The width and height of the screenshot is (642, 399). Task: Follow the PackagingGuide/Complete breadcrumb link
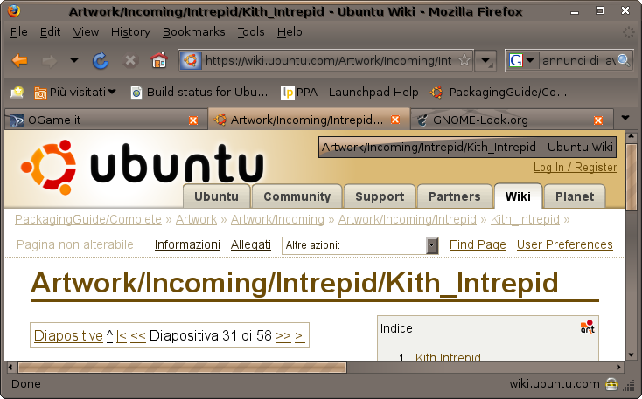click(x=88, y=219)
